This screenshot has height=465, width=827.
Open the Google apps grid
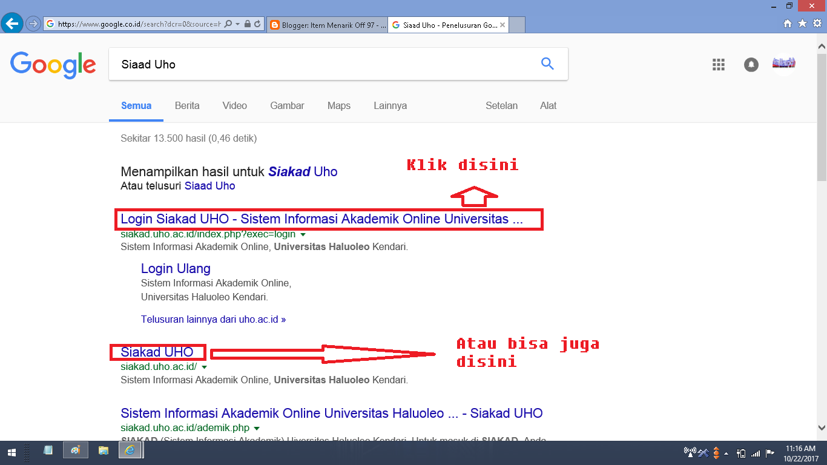click(x=718, y=65)
